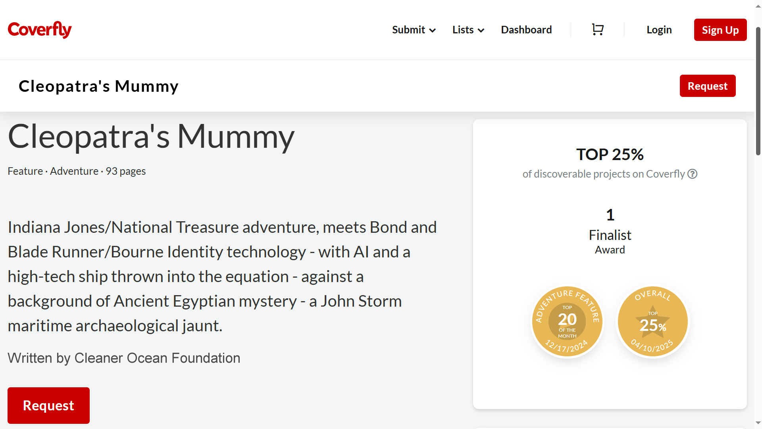
Task: Click the Login link
Action: (659, 30)
